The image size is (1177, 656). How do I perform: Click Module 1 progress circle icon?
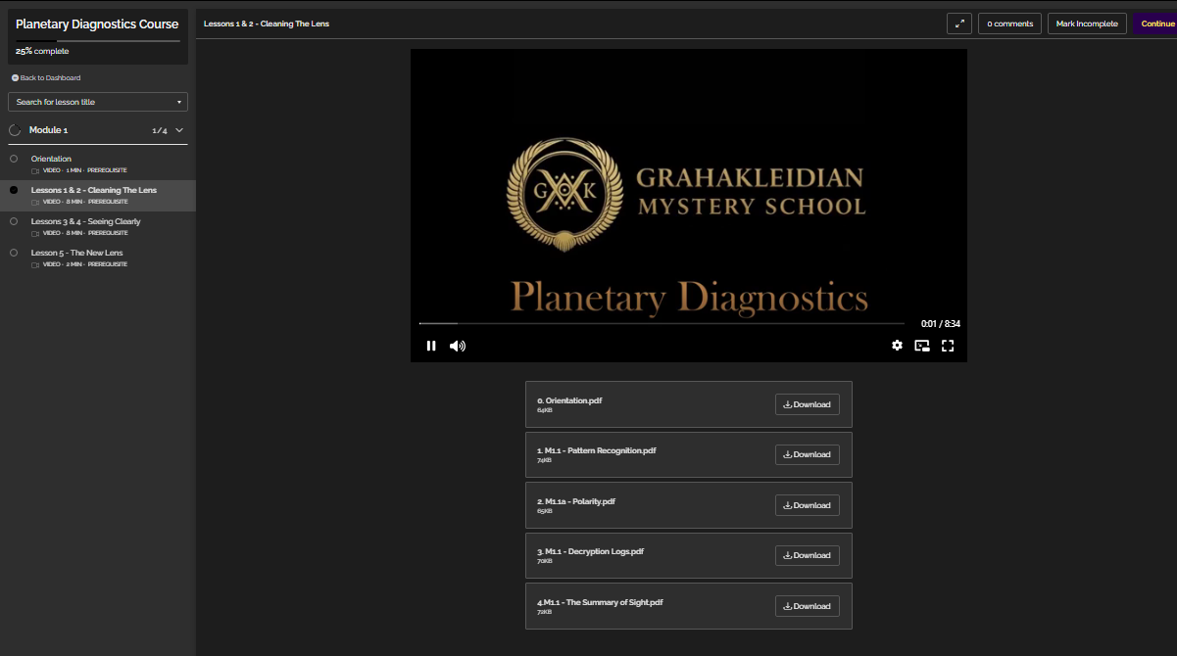point(15,130)
